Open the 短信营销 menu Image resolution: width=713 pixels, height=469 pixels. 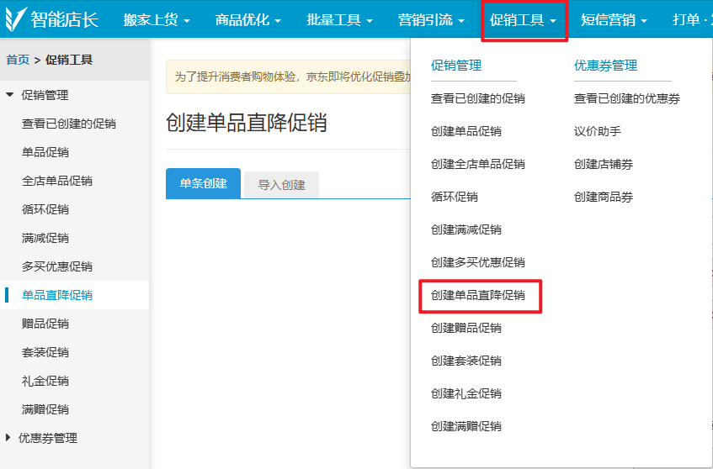pyautogui.click(x=615, y=20)
